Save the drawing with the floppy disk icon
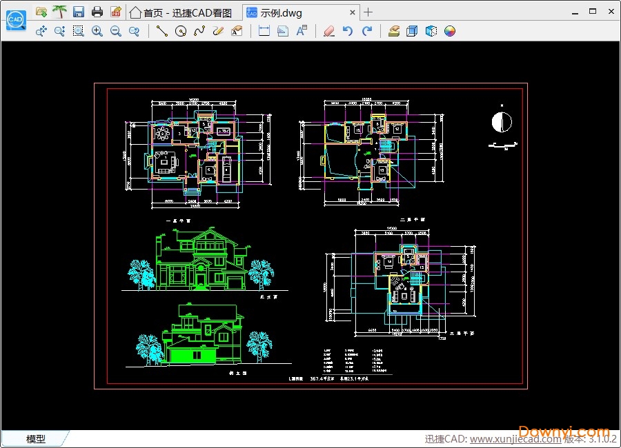 pyautogui.click(x=79, y=12)
